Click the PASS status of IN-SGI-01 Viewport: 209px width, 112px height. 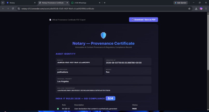[134, 109]
